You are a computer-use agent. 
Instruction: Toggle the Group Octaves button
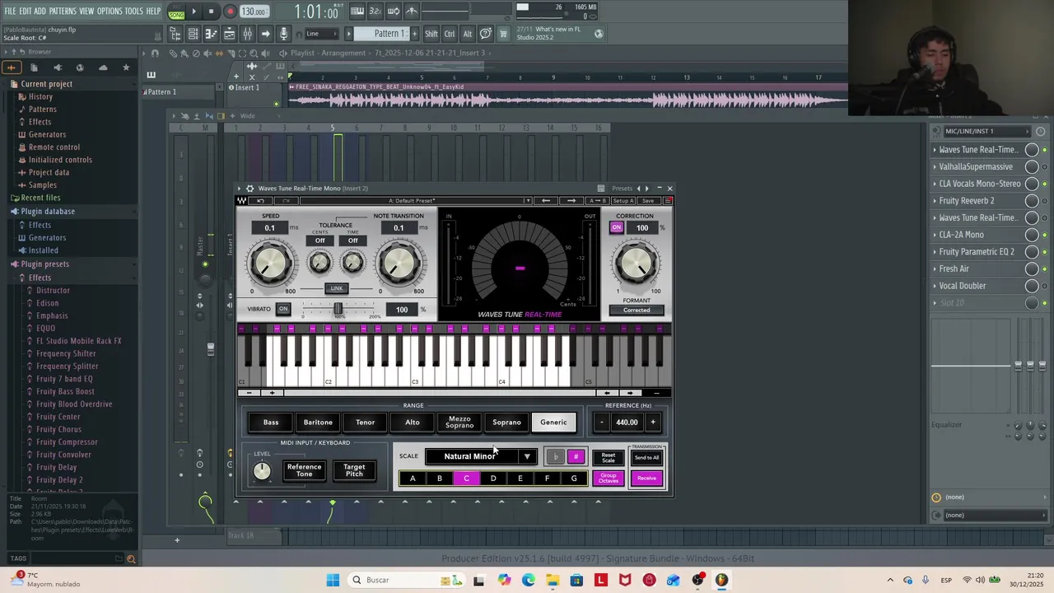[x=608, y=479]
